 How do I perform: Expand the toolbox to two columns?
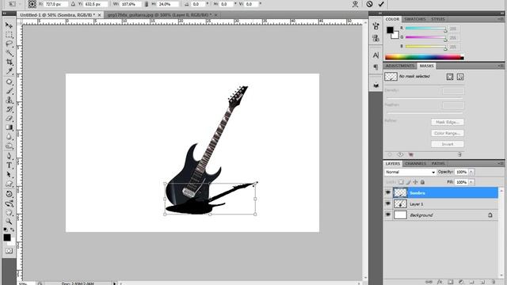click(x=4, y=13)
